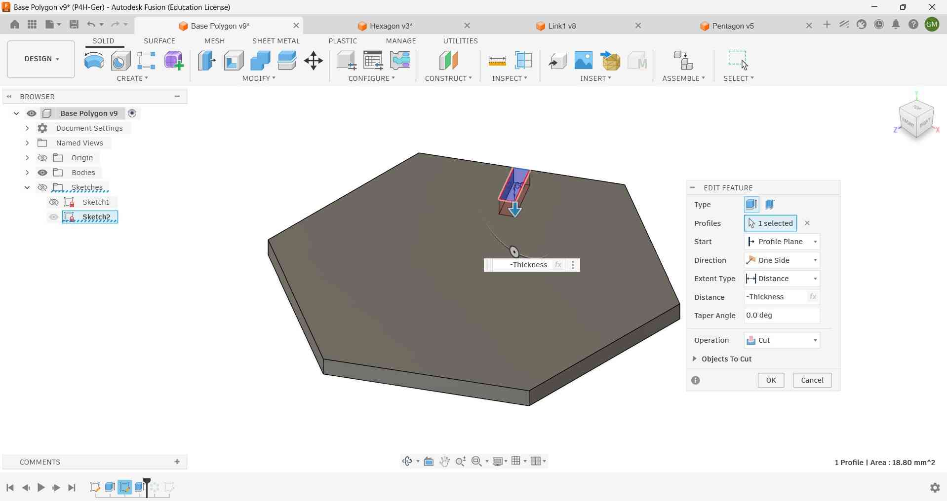Expand the Named Views node
Viewport: 947px width, 501px height.
pos(27,143)
